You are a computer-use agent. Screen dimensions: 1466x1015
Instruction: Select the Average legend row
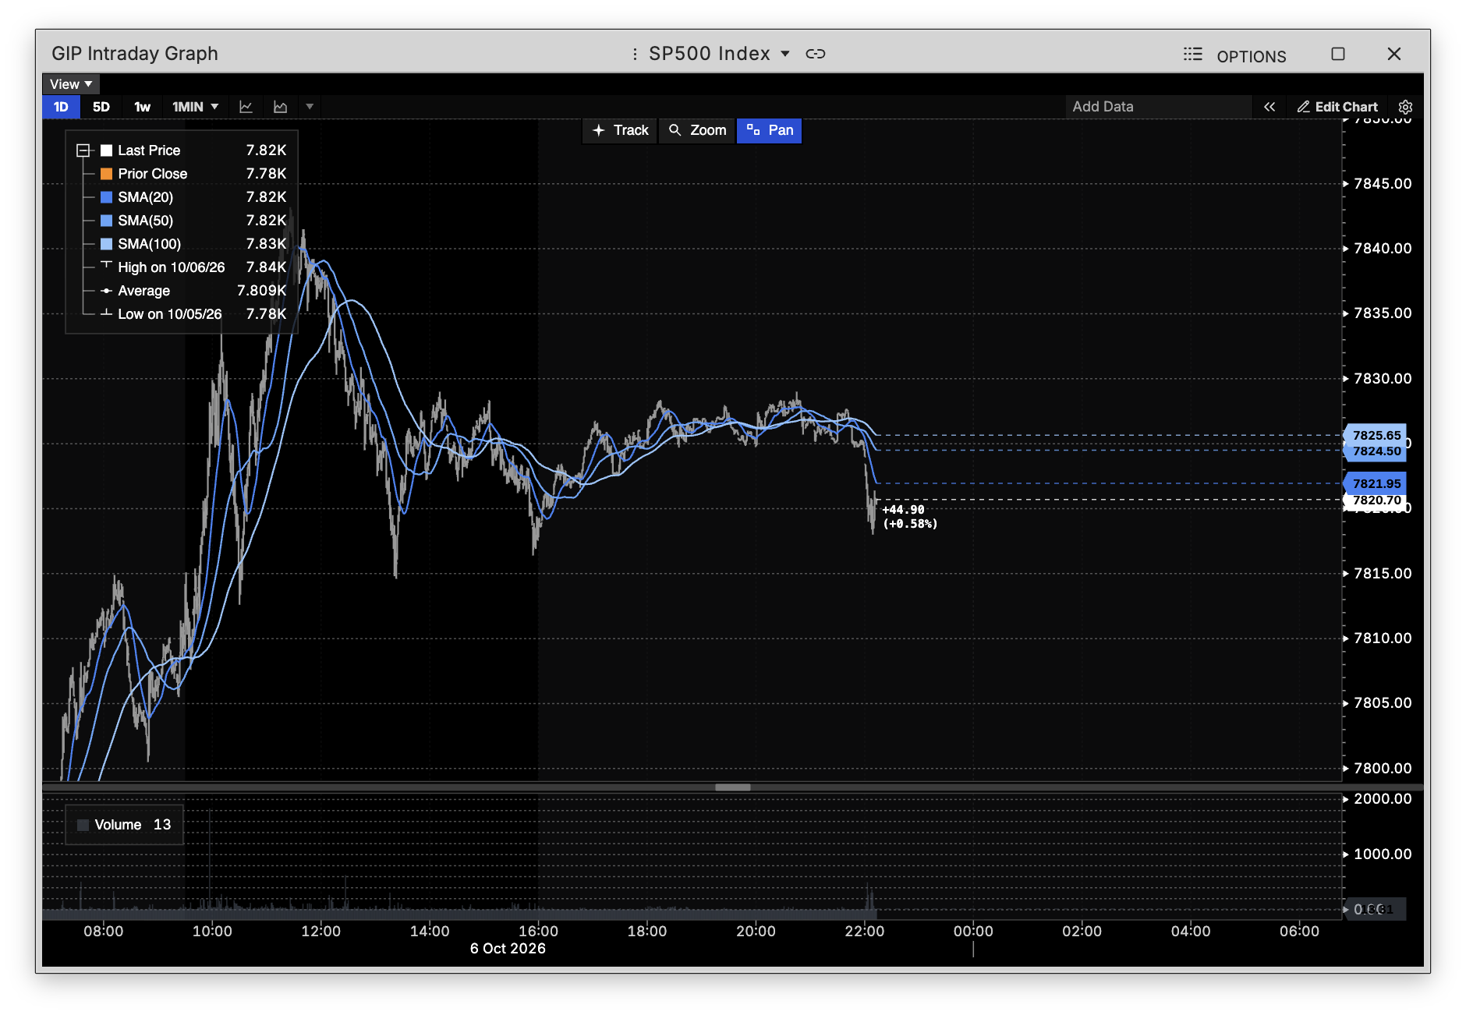point(193,291)
